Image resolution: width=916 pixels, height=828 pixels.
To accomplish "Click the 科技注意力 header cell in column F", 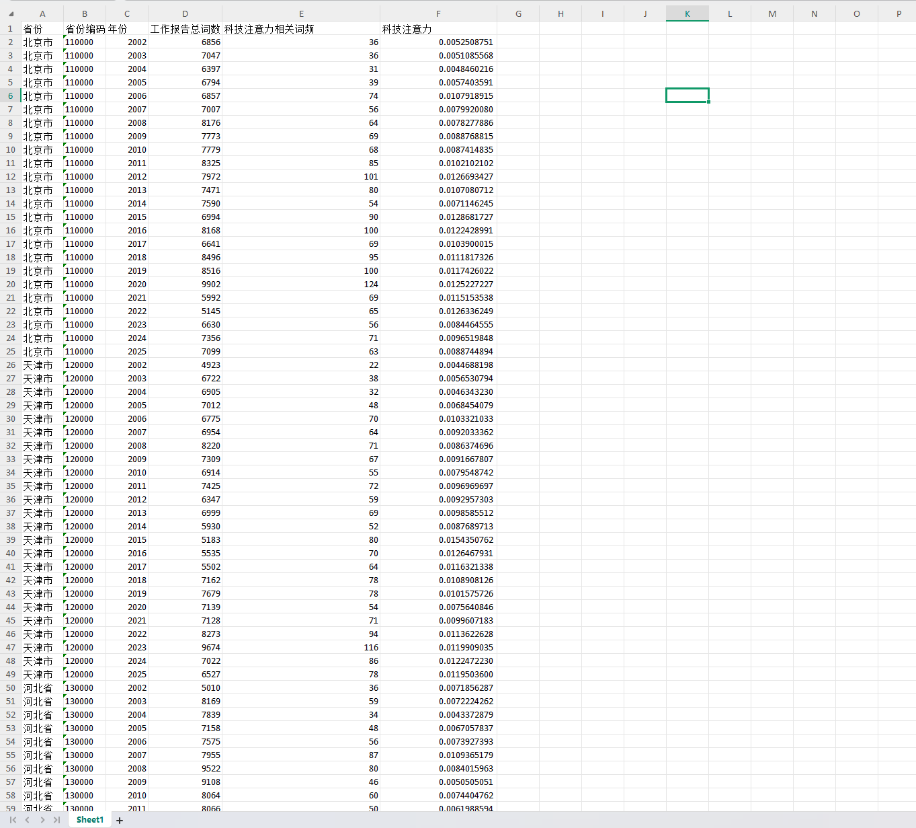I will (x=439, y=29).
